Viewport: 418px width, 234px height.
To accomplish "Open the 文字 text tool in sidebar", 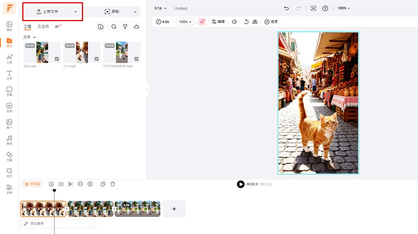I will click(9, 74).
